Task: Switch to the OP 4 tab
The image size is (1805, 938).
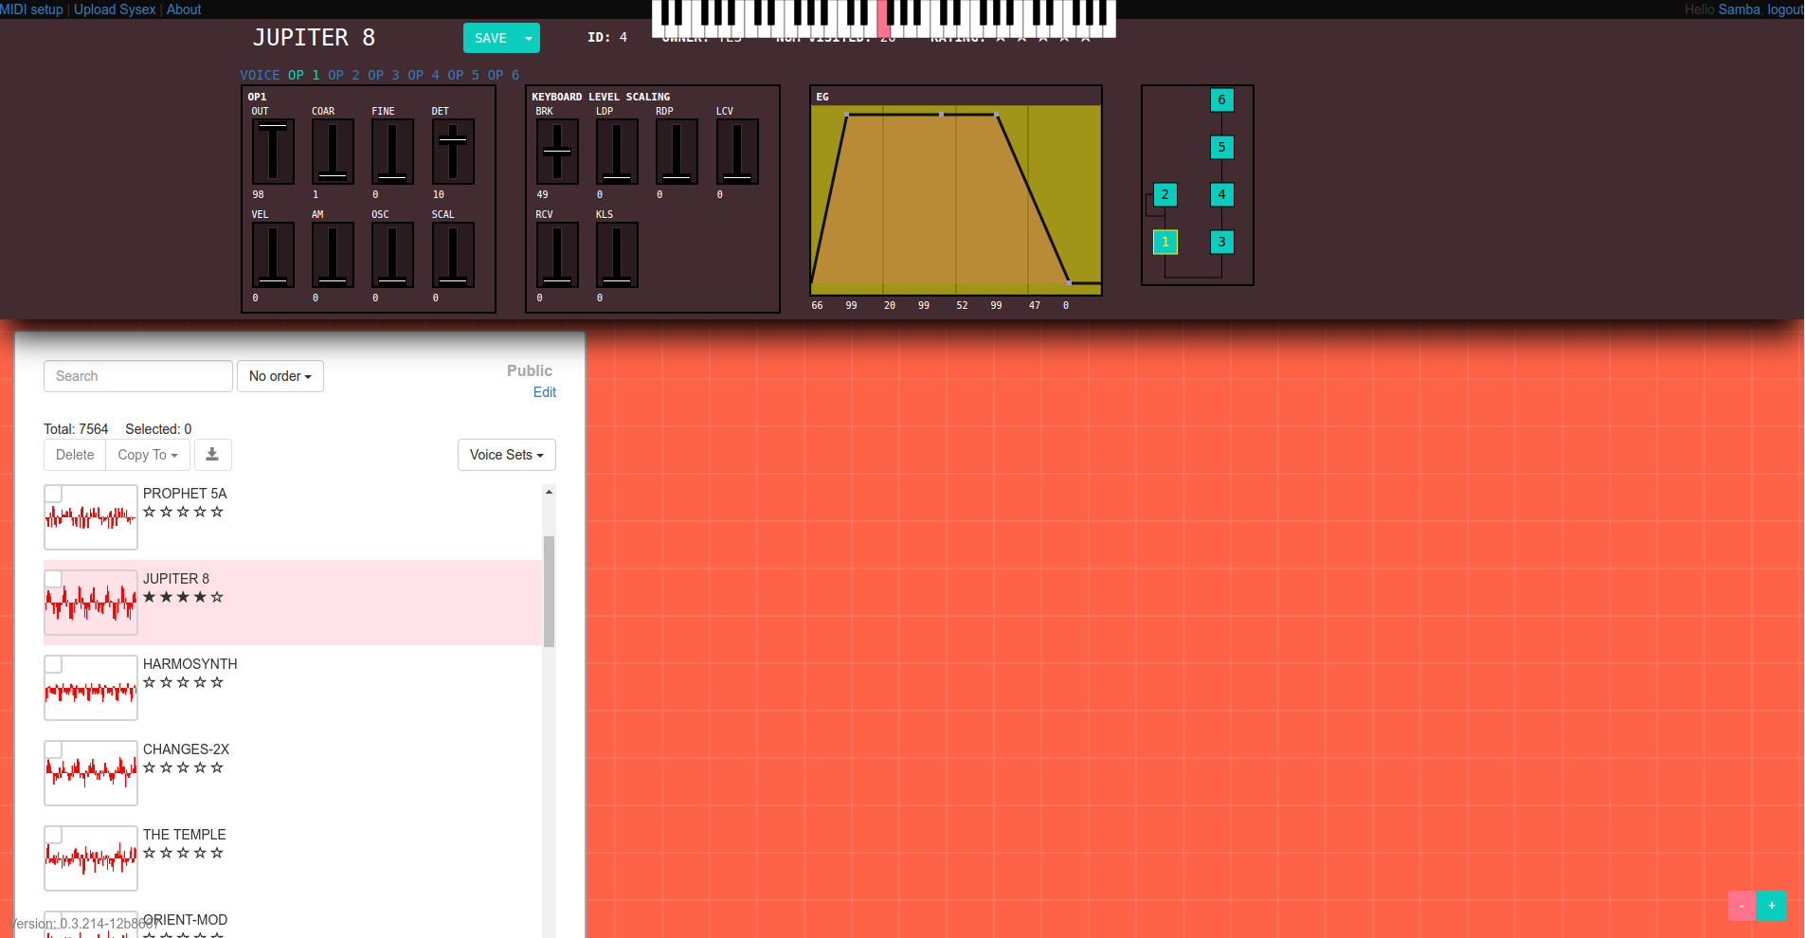Action: click(424, 75)
